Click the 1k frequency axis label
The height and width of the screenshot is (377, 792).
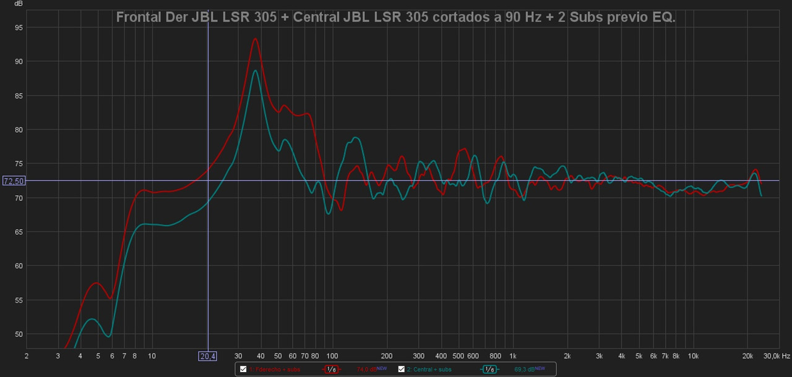513,356
